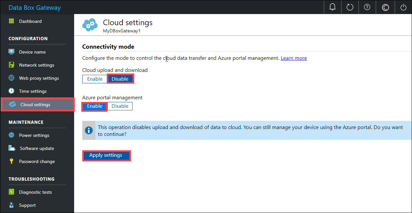Image resolution: width=412 pixels, height=213 pixels.
Task: Click MyDBoxGateway1 device name text
Action: (x=121, y=31)
